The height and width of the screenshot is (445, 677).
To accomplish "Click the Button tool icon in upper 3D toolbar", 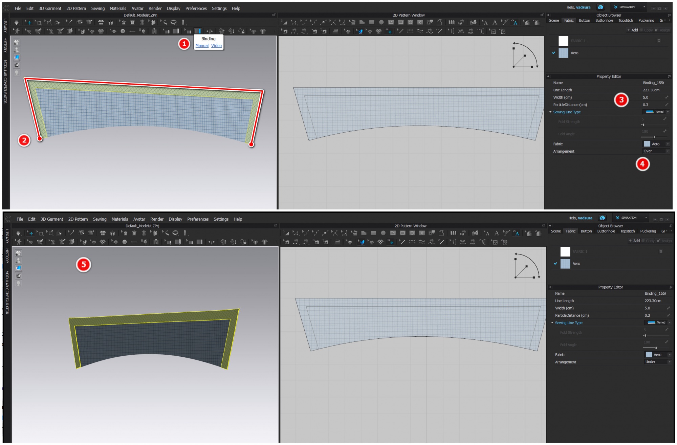I will [123, 31].
